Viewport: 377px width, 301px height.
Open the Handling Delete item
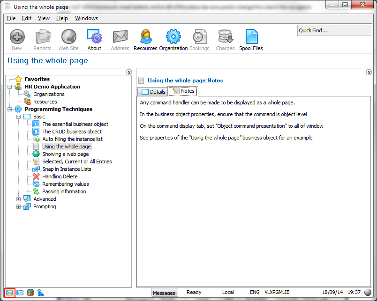click(60, 176)
